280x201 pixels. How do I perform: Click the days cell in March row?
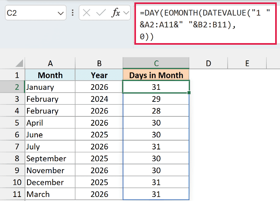(156, 194)
